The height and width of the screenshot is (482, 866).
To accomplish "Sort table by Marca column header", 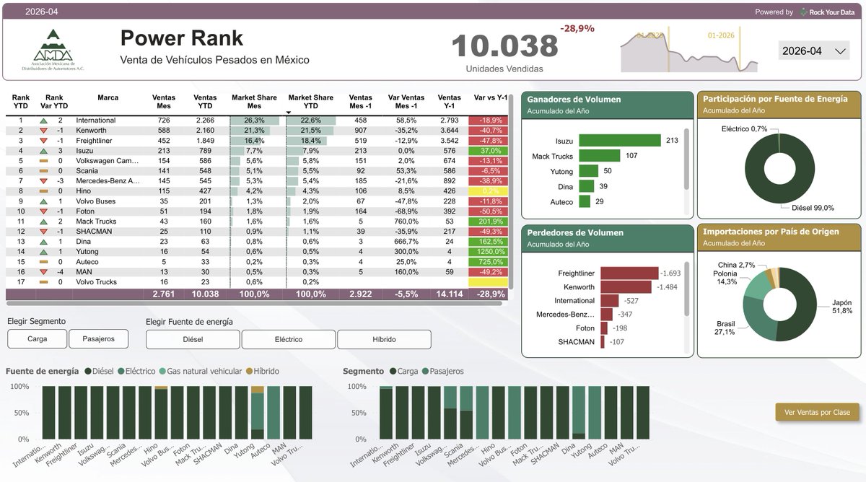I will pyautogui.click(x=108, y=97).
